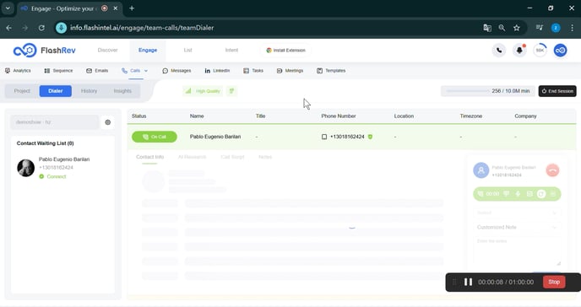Go to Tasks section
581x307 pixels.
(x=253, y=71)
